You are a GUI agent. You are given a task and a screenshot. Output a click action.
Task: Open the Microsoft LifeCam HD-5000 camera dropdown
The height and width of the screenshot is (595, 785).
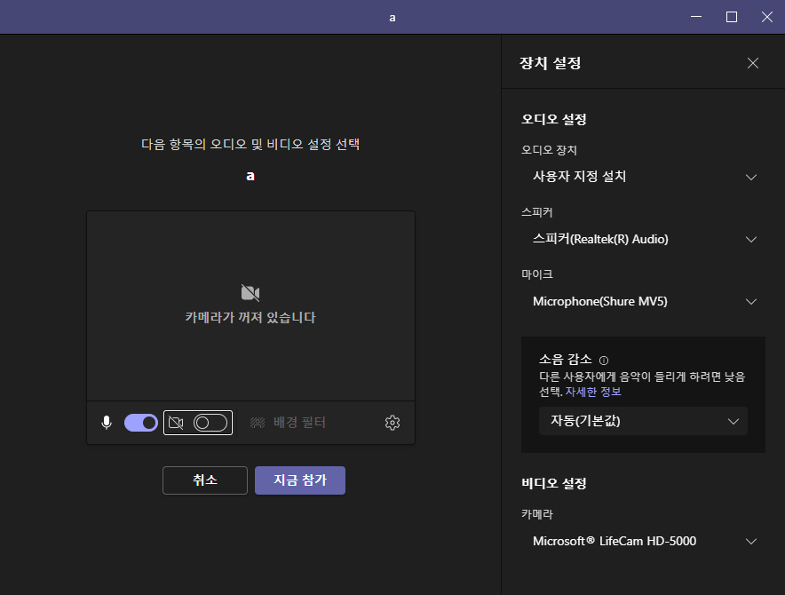coord(644,542)
